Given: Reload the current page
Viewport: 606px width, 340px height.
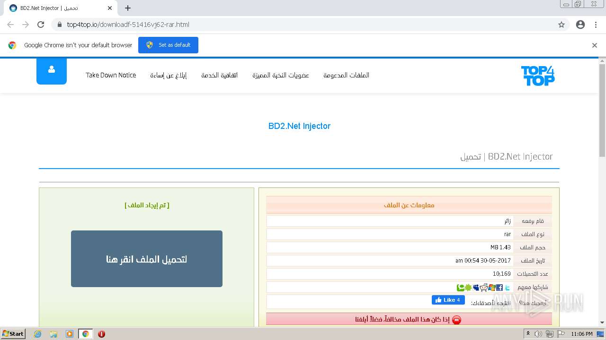Looking at the screenshot, I should click(x=41, y=25).
